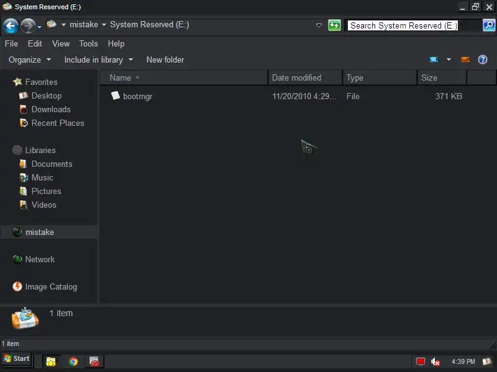Click the Downloads icon in Favorites

tap(24, 109)
